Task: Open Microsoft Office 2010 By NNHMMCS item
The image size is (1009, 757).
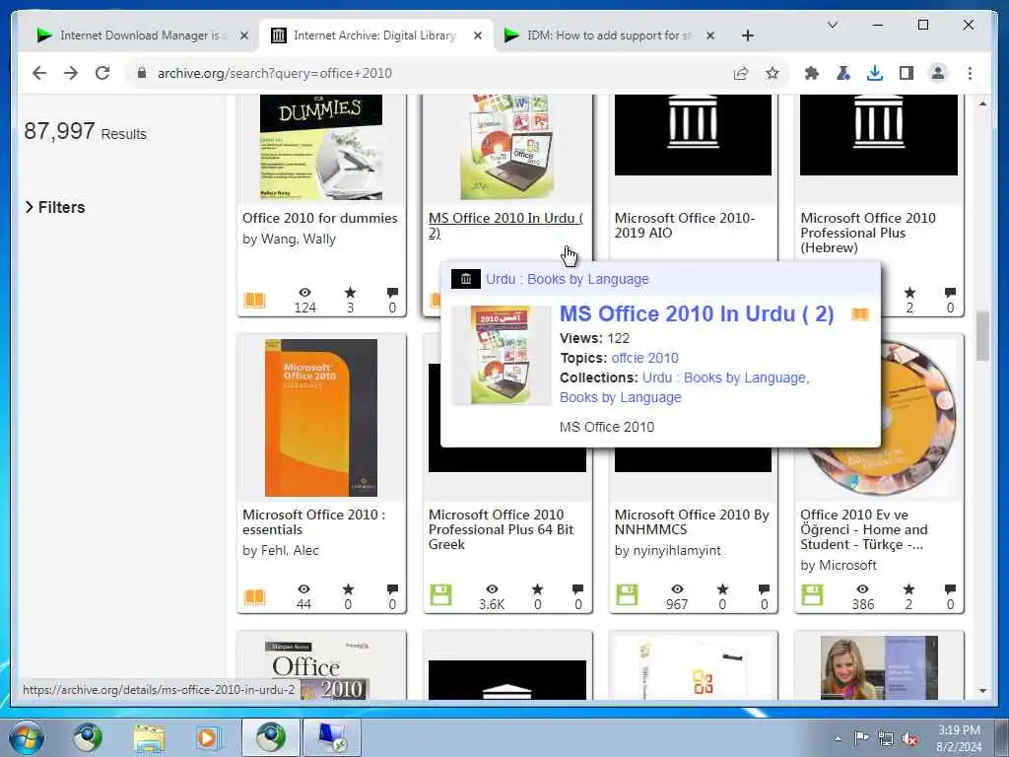Action: pos(691,522)
